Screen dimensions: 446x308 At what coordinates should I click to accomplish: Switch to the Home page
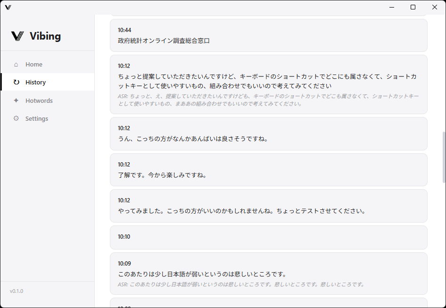pos(33,64)
